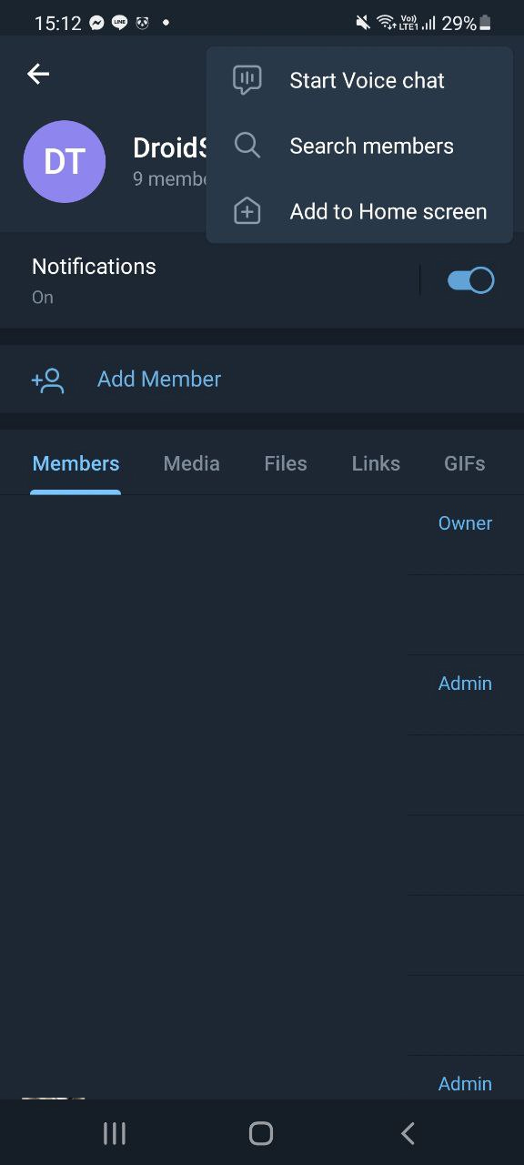Viewport: 524px width, 1165px height.
Task: Select Start Voice chat menu entry
Action: coord(359,80)
